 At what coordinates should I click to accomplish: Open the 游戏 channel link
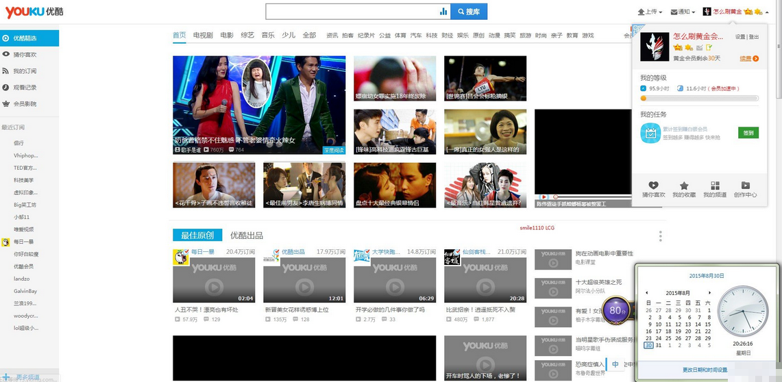[x=588, y=36]
